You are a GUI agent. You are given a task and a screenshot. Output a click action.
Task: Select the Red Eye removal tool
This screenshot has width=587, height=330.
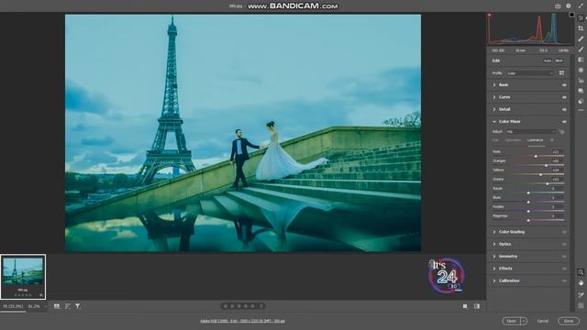point(581,80)
